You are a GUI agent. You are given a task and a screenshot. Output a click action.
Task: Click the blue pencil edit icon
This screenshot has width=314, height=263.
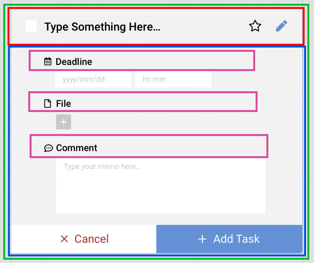point(281,26)
